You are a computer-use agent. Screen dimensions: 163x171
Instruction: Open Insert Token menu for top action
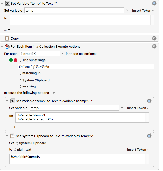(x=143, y=10)
